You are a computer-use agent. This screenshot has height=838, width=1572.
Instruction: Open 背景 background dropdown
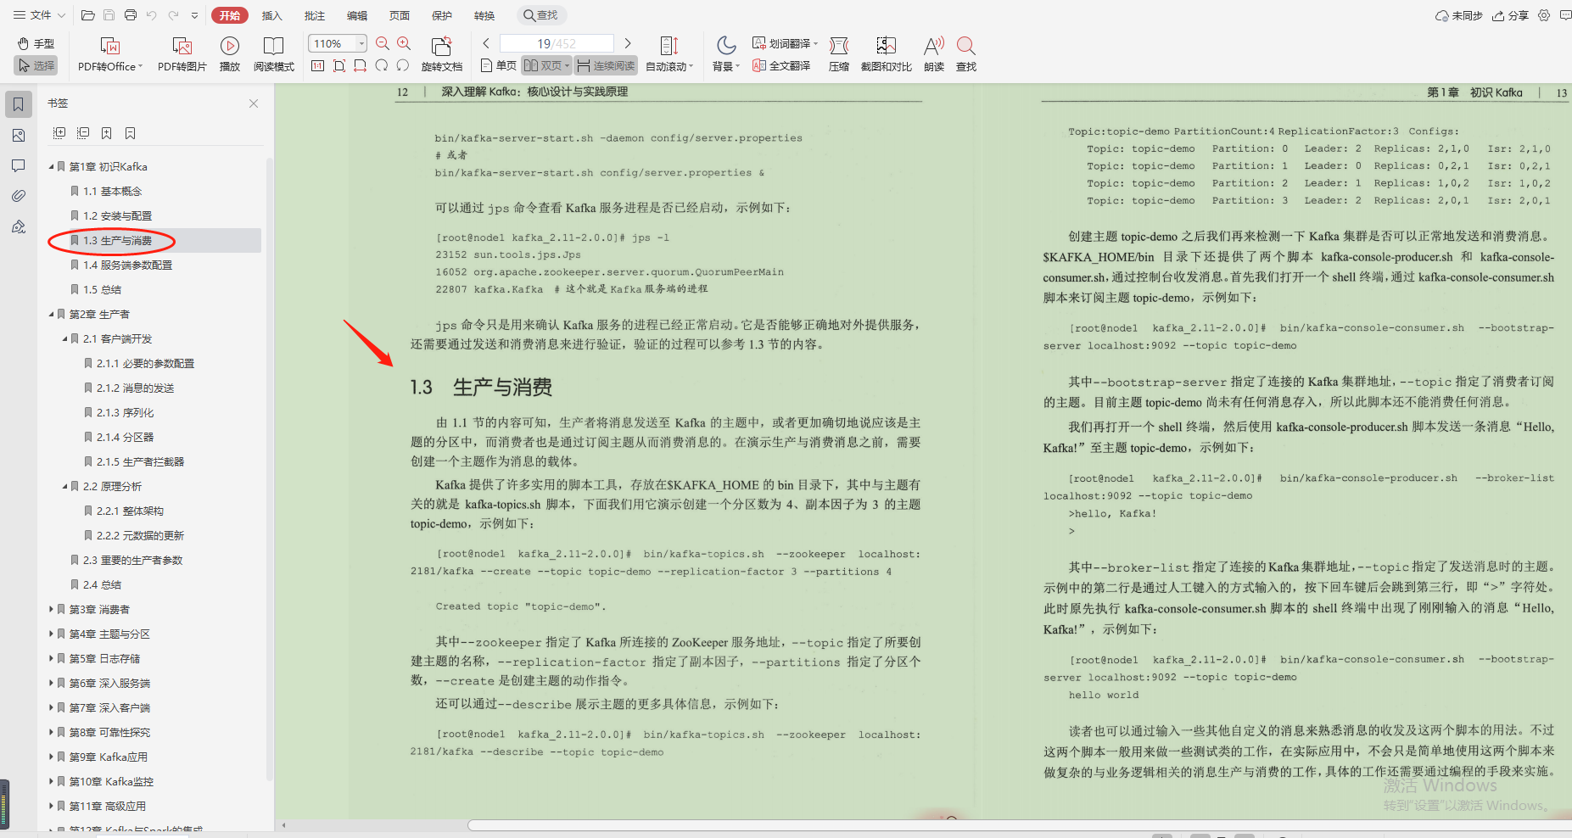726,54
